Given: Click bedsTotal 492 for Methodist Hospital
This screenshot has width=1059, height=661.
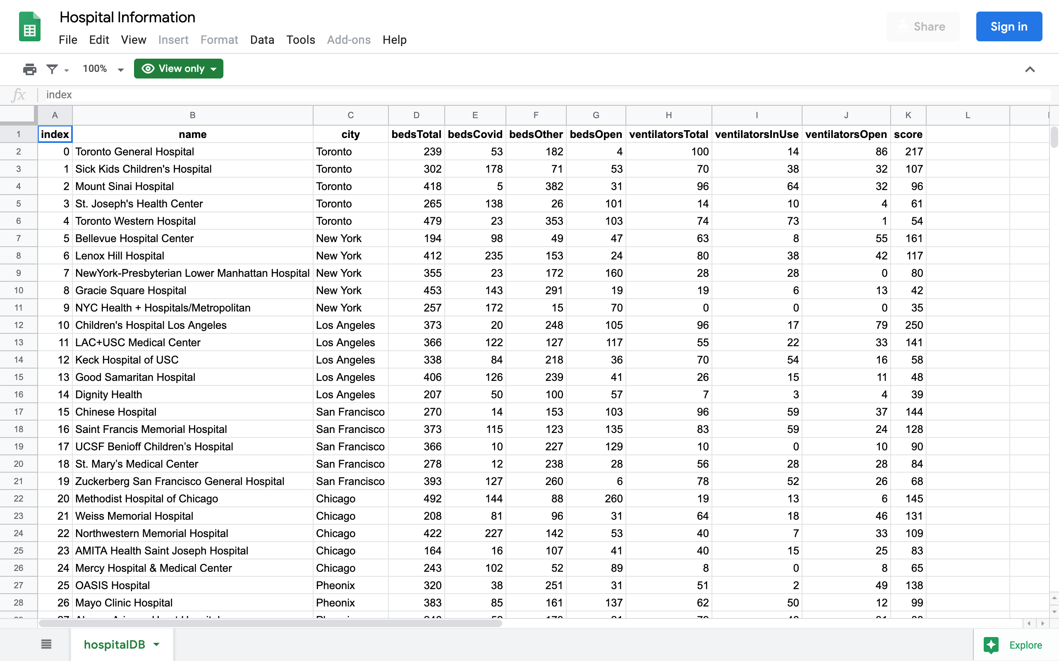Looking at the screenshot, I should [416, 498].
